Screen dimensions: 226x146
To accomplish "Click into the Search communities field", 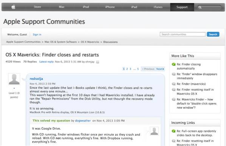I will pos(183,34).
